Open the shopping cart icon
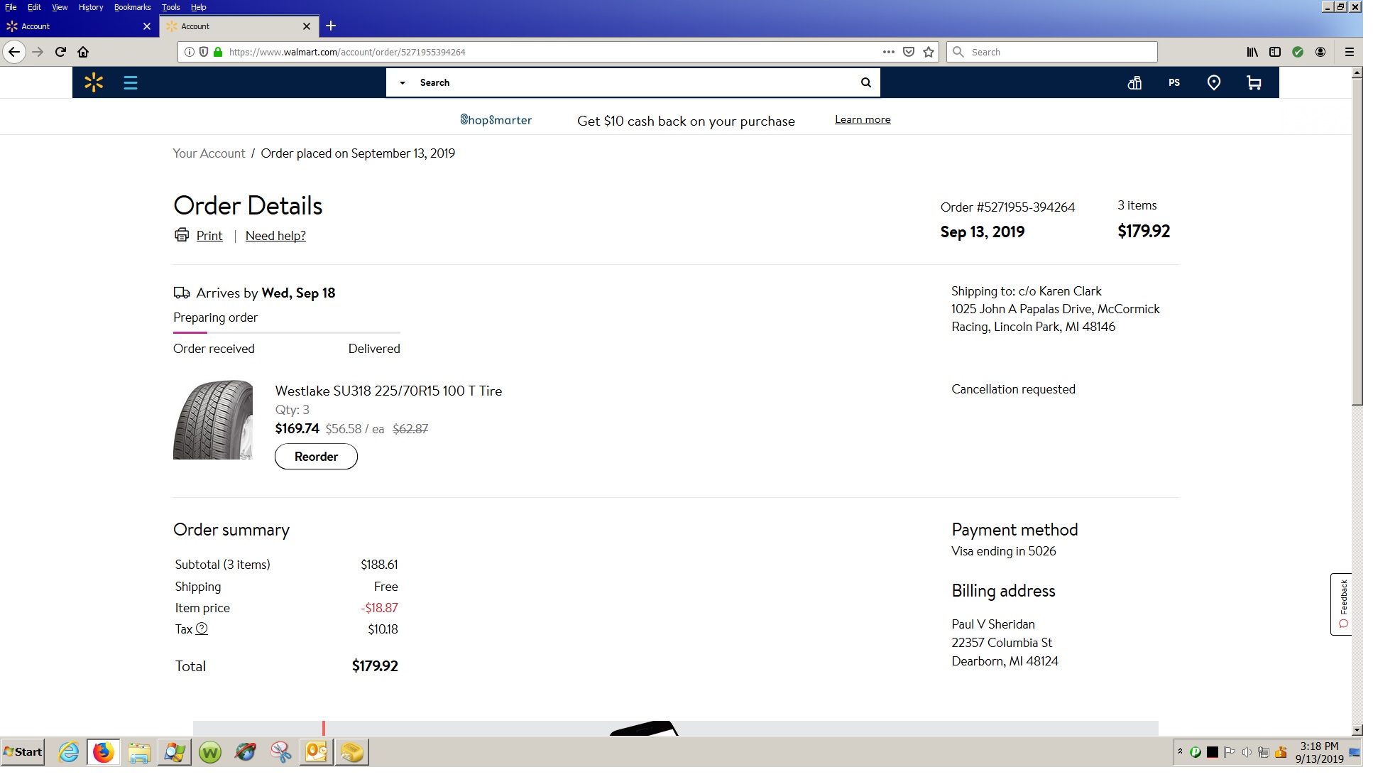This screenshot has height=777, width=1373. click(x=1254, y=82)
